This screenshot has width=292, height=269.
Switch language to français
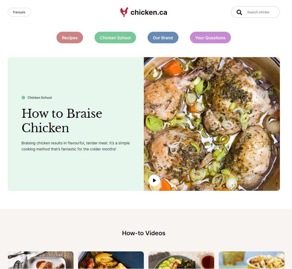[x=19, y=12]
